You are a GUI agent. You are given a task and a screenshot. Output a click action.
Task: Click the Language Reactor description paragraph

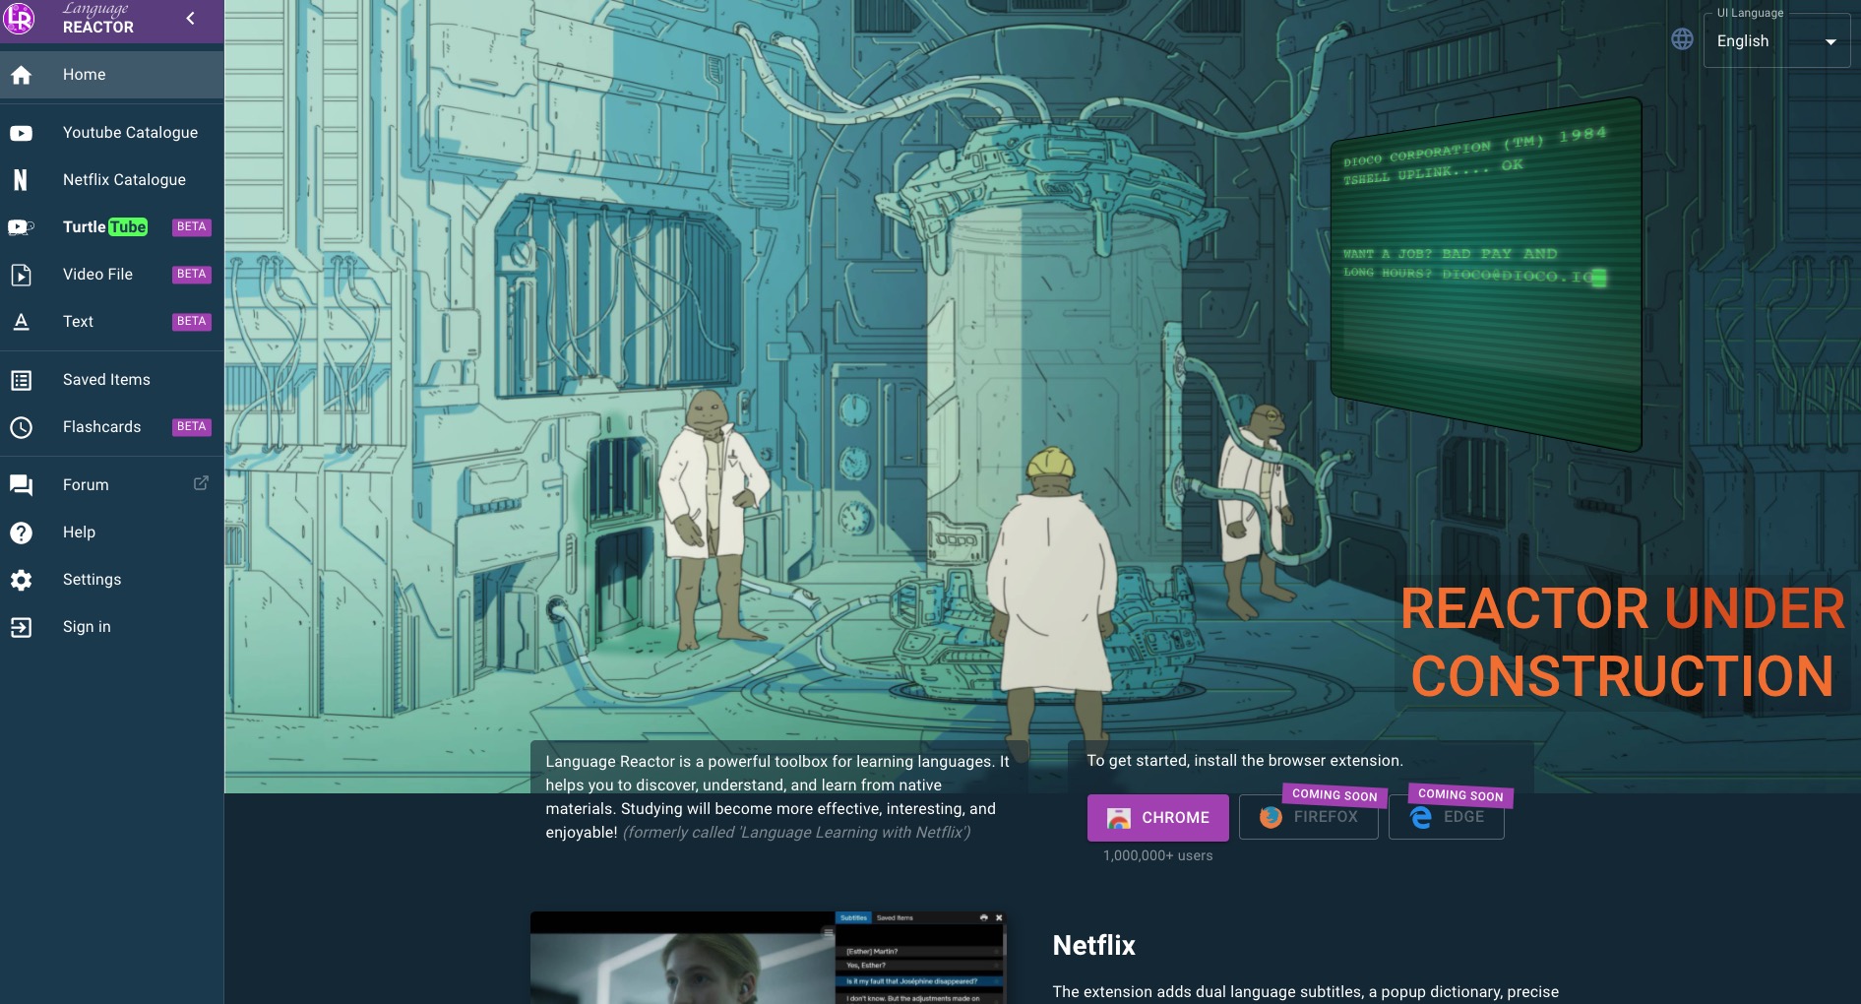(x=777, y=797)
